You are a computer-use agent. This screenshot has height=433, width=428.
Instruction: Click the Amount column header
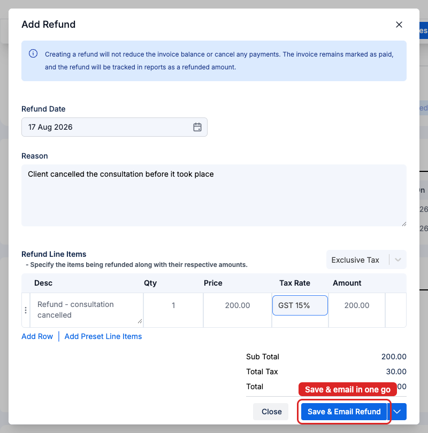tap(347, 283)
